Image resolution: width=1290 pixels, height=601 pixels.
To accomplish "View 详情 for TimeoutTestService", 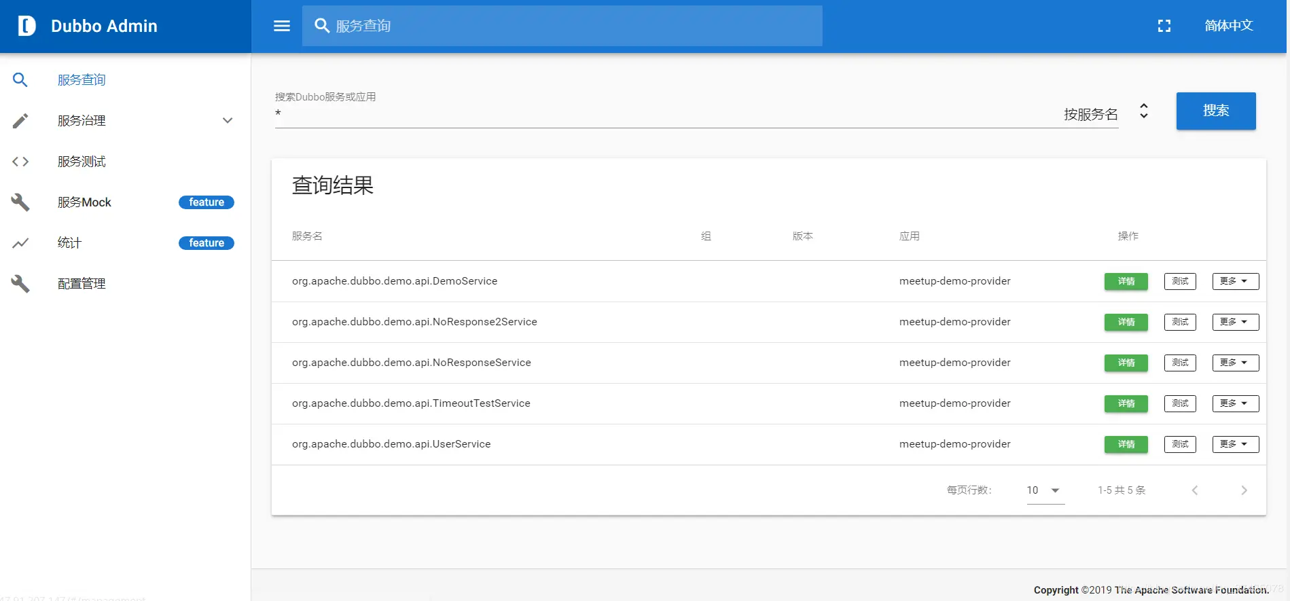I will pyautogui.click(x=1126, y=403).
